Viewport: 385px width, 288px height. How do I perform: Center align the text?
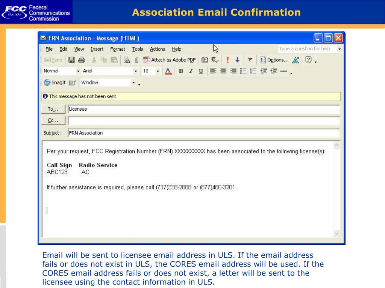(223, 71)
